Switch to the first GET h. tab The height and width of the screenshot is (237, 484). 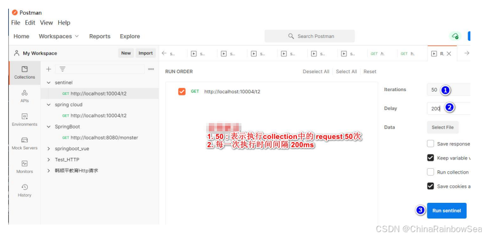(x=377, y=54)
